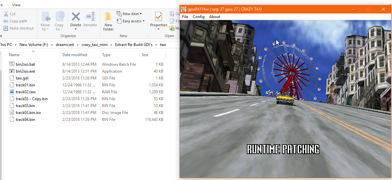Select the track03.bin file name

click(25, 106)
